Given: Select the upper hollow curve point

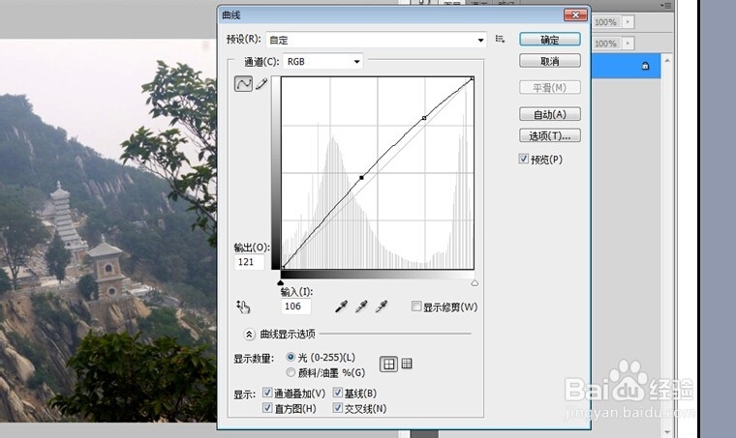Looking at the screenshot, I should tap(424, 118).
